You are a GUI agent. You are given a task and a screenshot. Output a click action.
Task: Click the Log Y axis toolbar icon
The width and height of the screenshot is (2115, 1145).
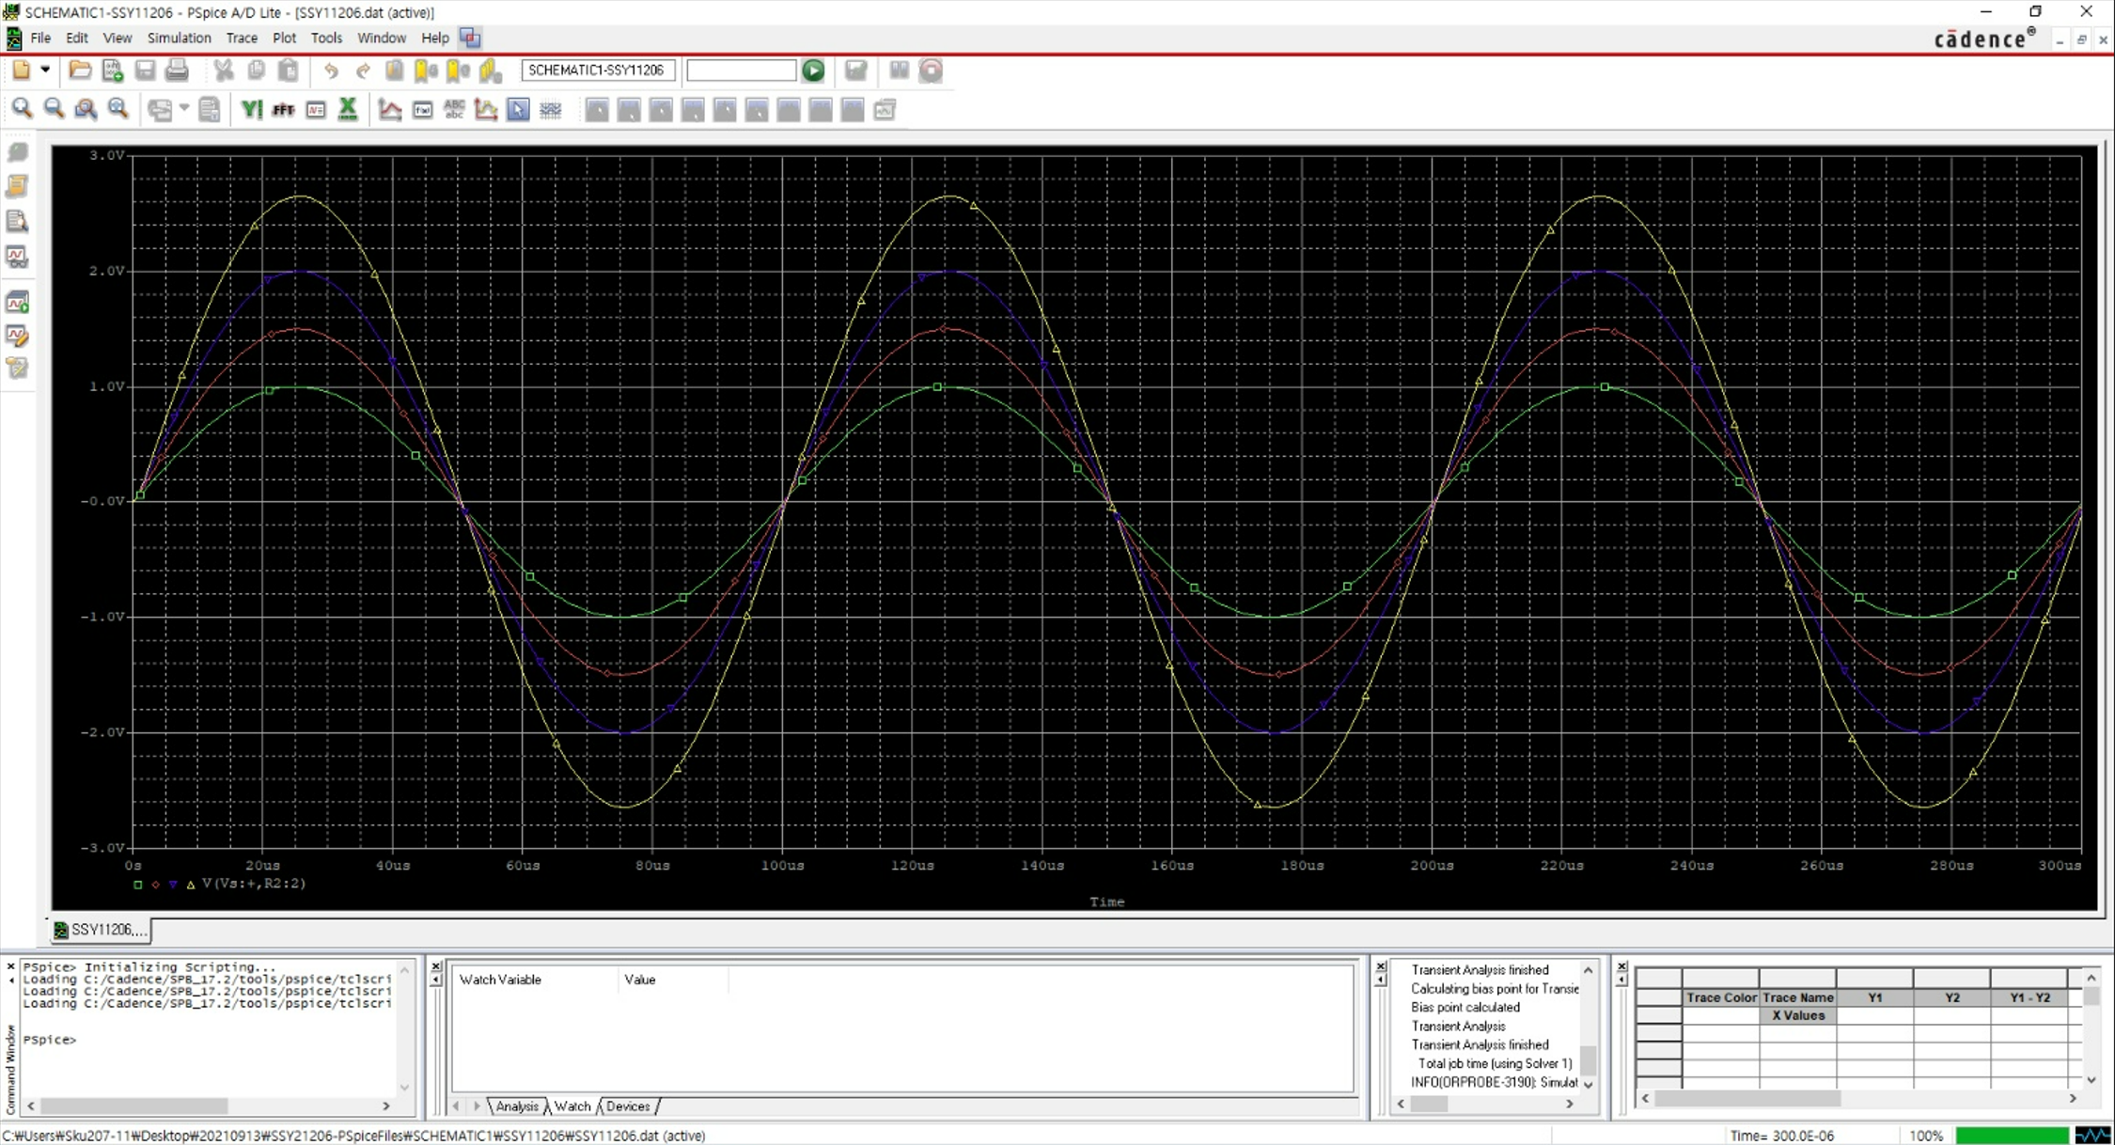click(251, 110)
